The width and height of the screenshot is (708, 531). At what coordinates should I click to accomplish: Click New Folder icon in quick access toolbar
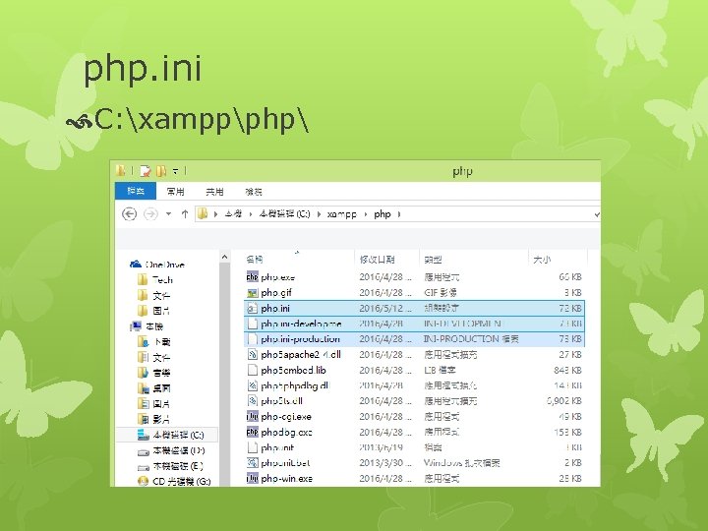tap(161, 171)
